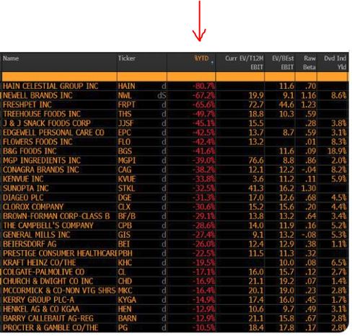The height and width of the screenshot is (336, 352).
Task: Click the -80.7% YTD value
Action: point(203,86)
